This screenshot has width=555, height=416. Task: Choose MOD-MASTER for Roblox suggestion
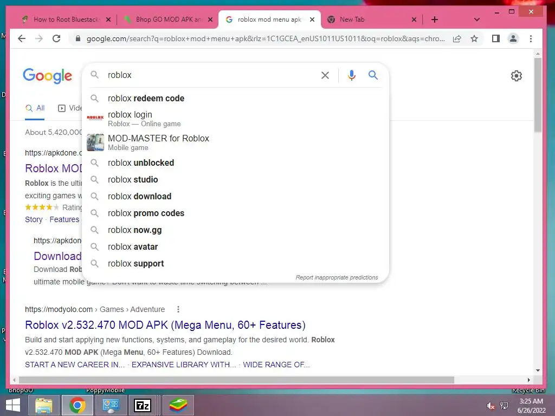tap(236, 142)
